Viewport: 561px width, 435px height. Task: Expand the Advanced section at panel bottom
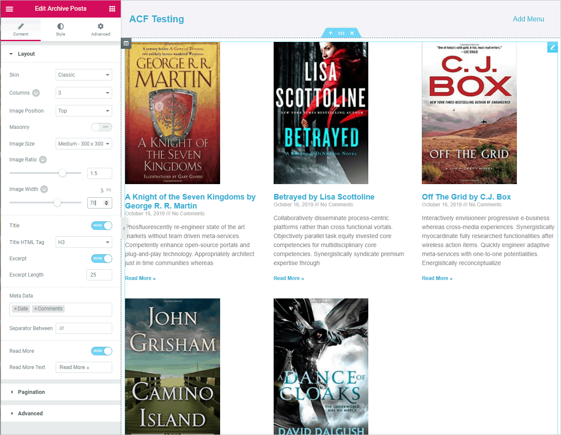(x=61, y=414)
